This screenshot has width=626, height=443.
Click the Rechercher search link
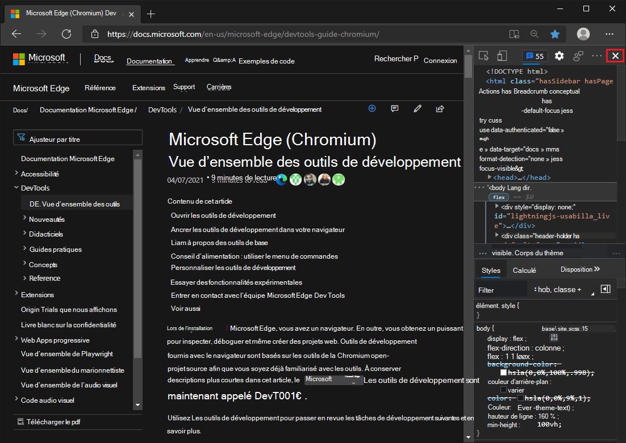pos(396,58)
